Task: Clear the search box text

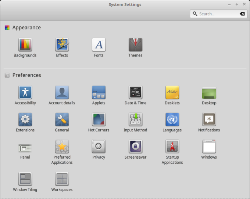Action: pos(242,14)
